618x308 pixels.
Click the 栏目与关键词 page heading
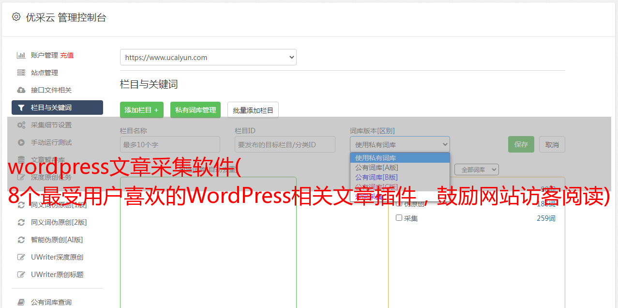coord(149,84)
